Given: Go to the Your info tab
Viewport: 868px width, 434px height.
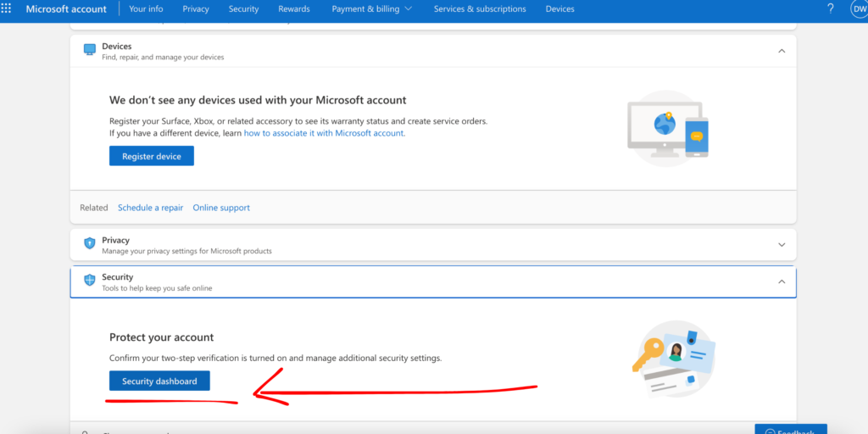Looking at the screenshot, I should [x=146, y=8].
